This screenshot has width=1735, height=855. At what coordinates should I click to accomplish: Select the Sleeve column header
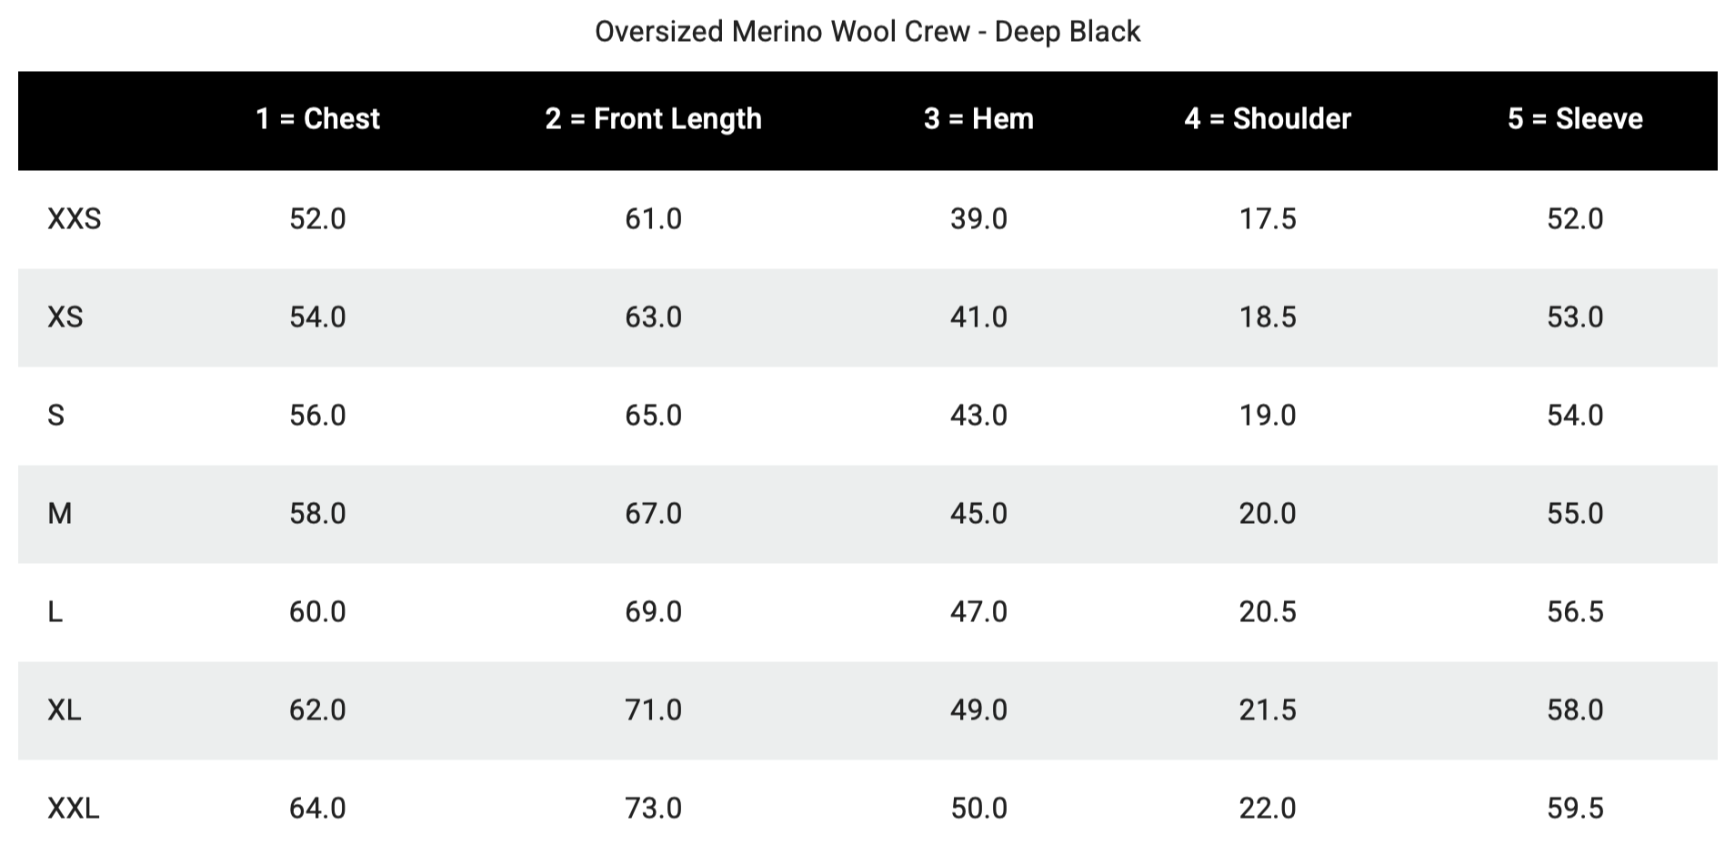coord(1575,119)
